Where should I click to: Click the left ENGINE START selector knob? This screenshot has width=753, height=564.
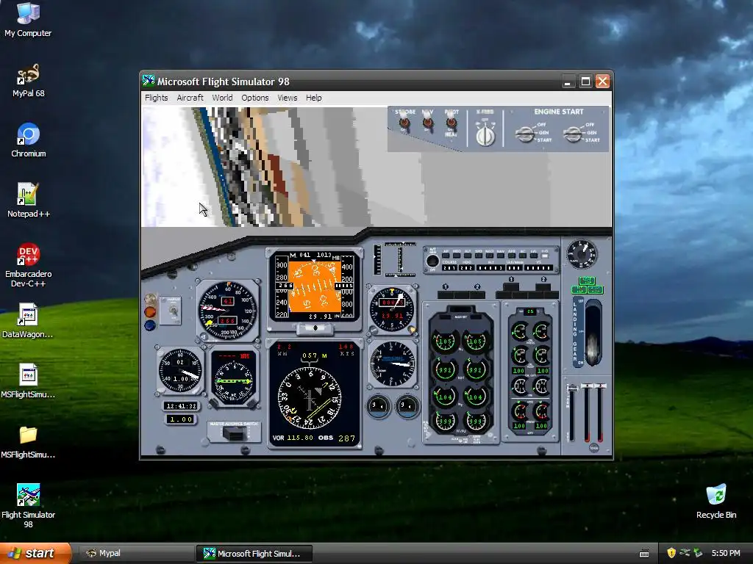pyautogui.click(x=525, y=134)
